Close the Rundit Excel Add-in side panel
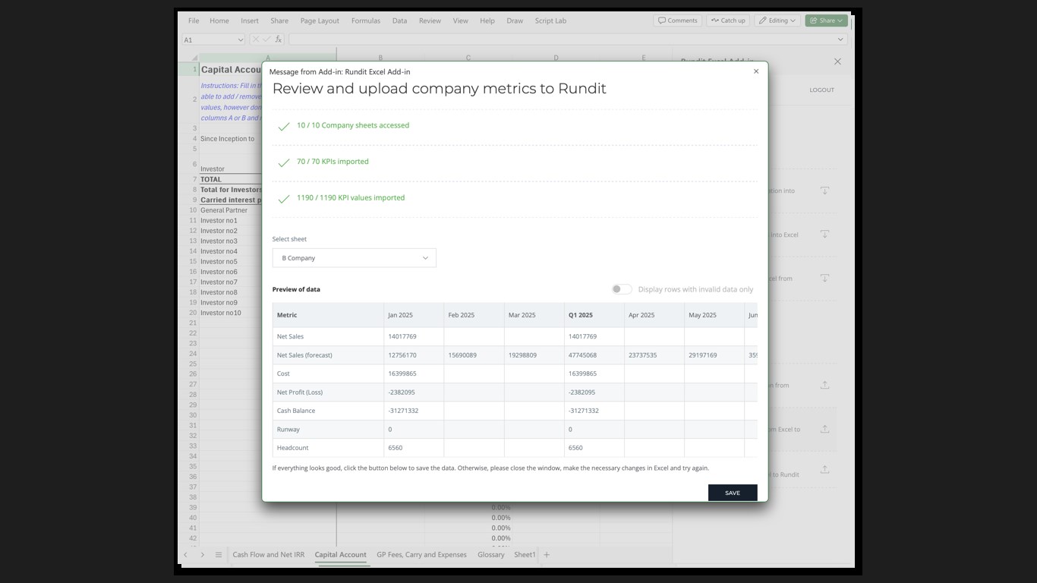 click(x=837, y=61)
